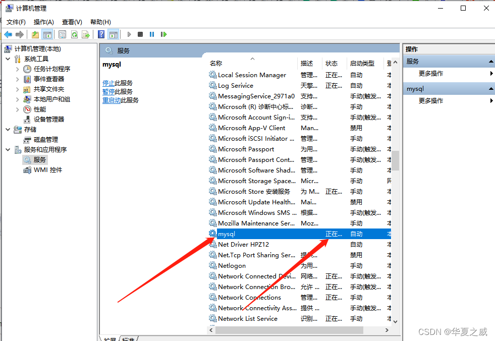Open the 操作(A) menu
495x341 pixels.
pyautogui.click(x=43, y=22)
